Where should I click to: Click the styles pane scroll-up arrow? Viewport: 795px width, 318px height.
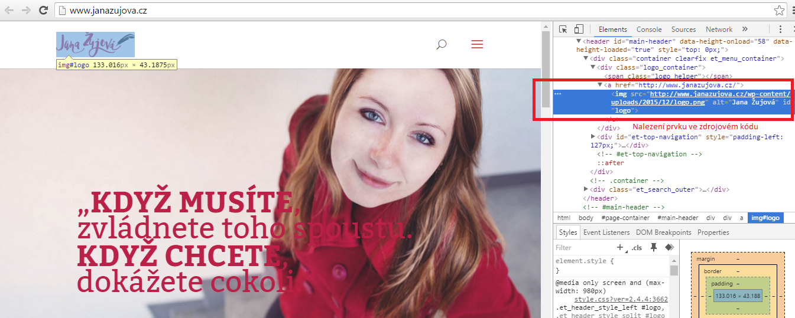tap(674, 261)
